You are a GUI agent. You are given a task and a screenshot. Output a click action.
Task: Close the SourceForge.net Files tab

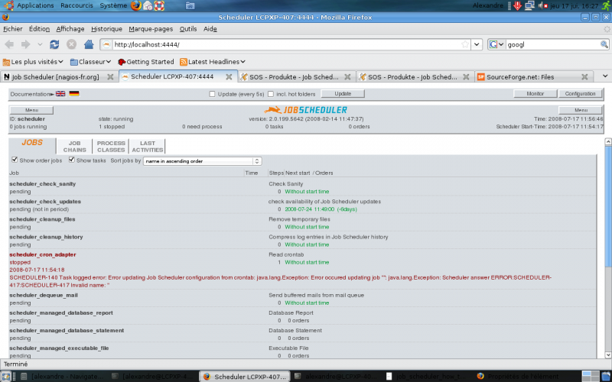pos(584,77)
